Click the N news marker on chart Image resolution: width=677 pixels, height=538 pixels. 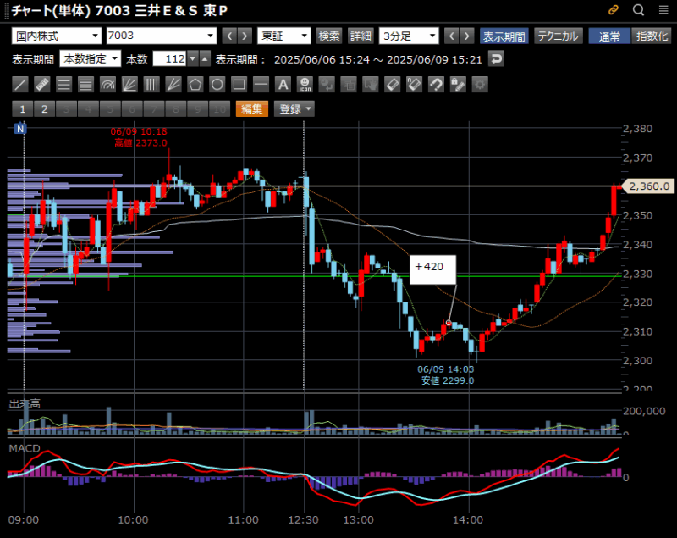(20, 128)
